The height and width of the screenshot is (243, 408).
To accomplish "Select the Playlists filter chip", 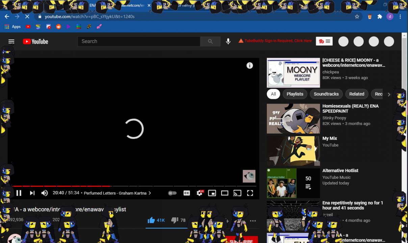I will pos(295,94).
